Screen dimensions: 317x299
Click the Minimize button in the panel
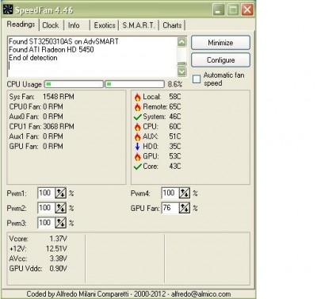tap(220, 43)
